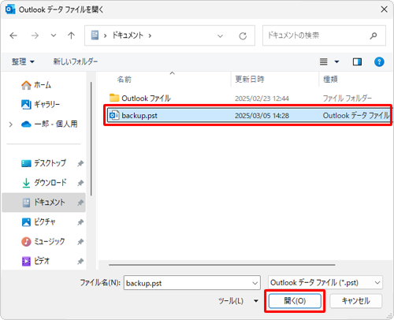
Task: Click the pin icon beside ミュージック
Action: coord(80,242)
